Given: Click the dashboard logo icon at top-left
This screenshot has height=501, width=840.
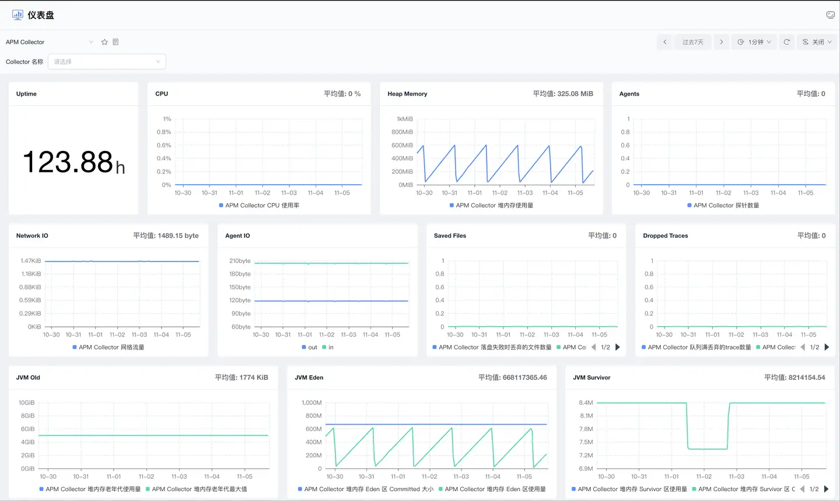Looking at the screenshot, I should click(x=17, y=15).
